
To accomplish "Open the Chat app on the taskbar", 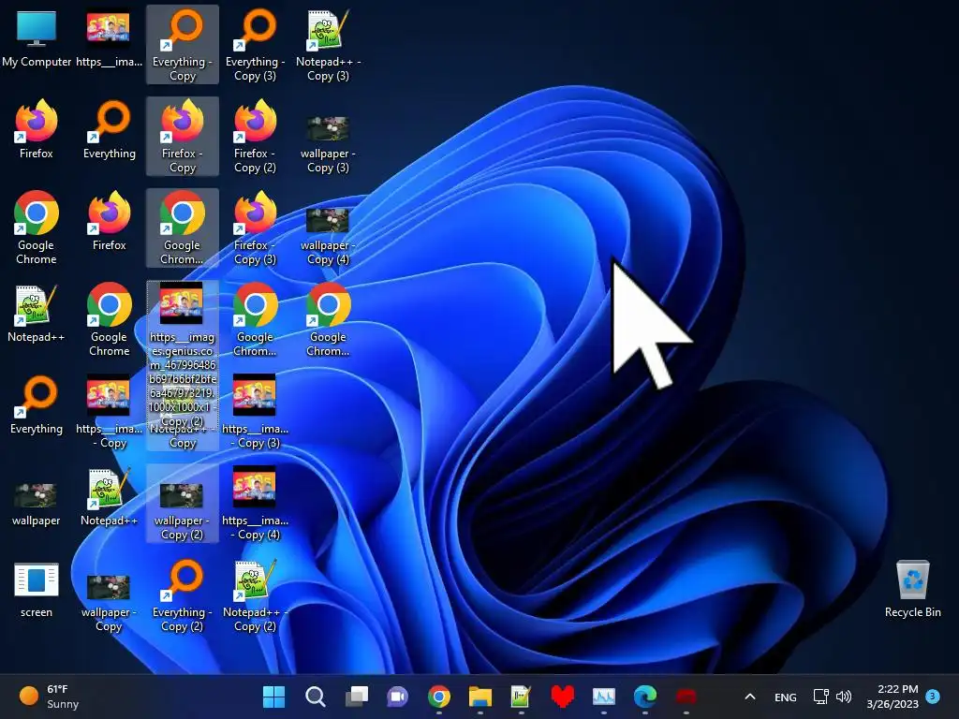I will (397, 697).
